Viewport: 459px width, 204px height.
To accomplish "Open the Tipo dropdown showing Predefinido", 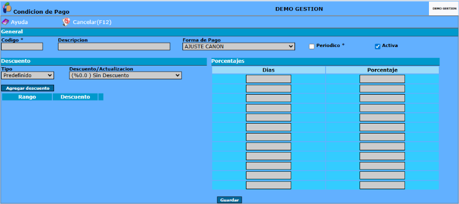I will click(x=27, y=75).
